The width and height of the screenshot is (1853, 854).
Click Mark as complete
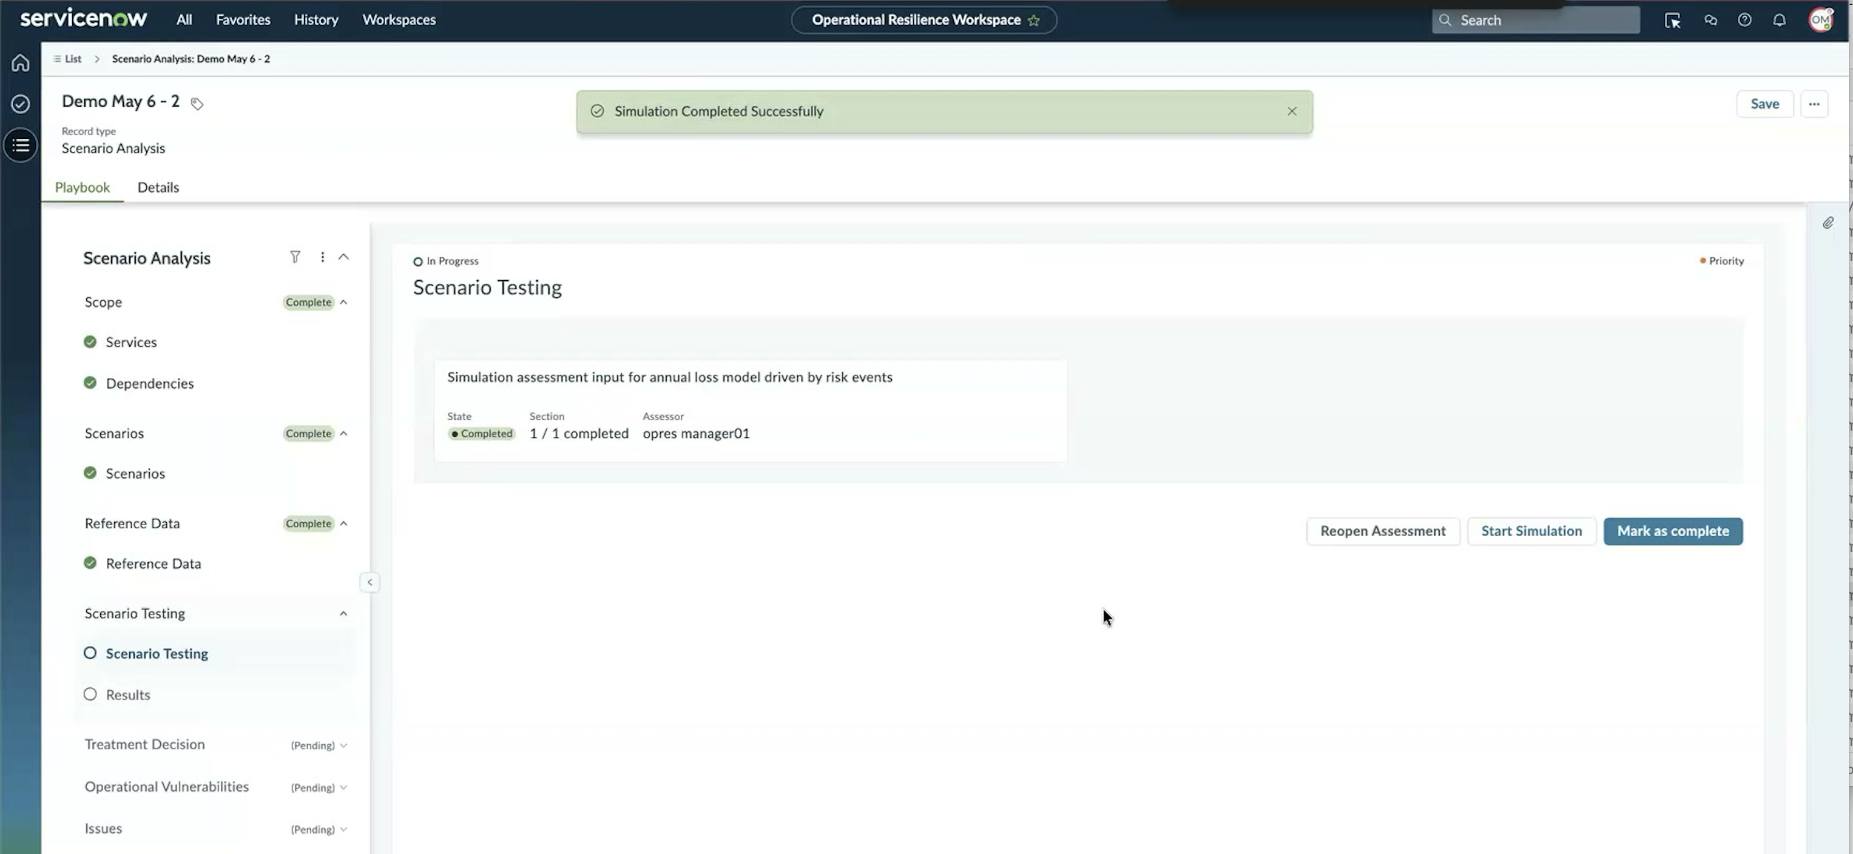(x=1672, y=531)
